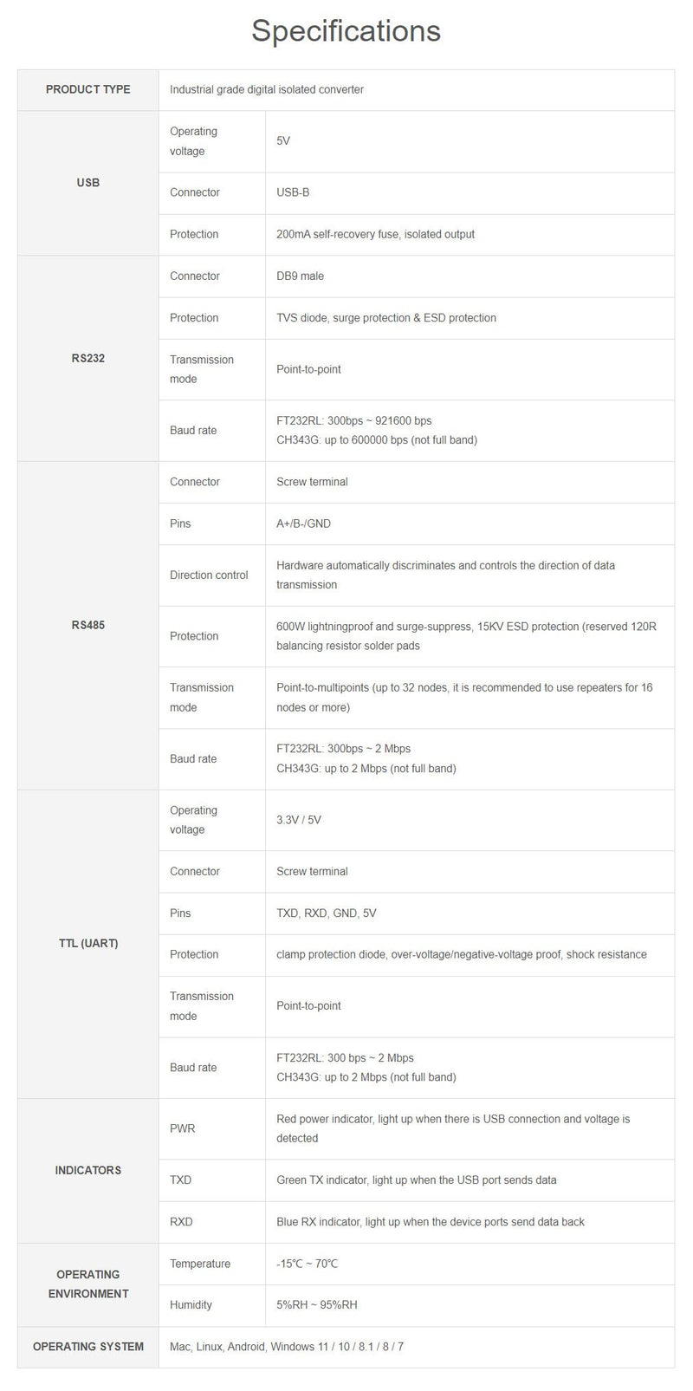Click the INDICATORS section header
The width and height of the screenshot is (693, 1391).
88,1170
